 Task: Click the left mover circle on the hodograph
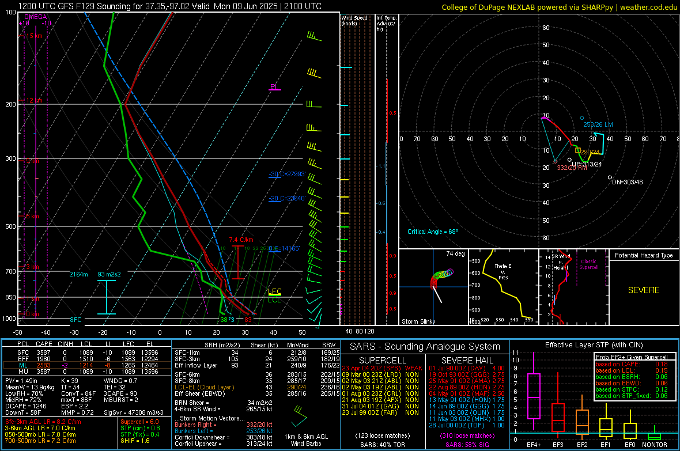click(x=582, y=118)
